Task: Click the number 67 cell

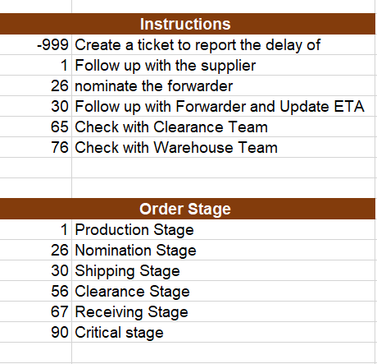Action: click(x=36, y=311)
